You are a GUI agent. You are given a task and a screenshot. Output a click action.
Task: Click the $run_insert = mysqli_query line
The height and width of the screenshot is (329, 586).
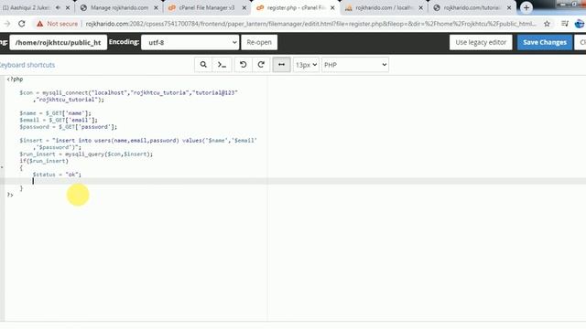[x=86, y=154]
